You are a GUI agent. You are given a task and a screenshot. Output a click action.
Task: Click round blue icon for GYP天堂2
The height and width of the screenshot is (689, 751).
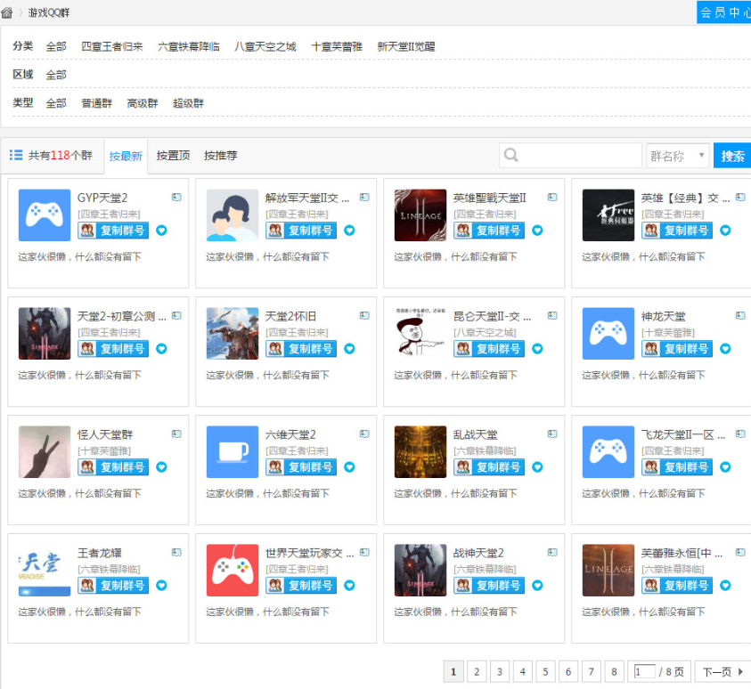(x=162, y=231)
